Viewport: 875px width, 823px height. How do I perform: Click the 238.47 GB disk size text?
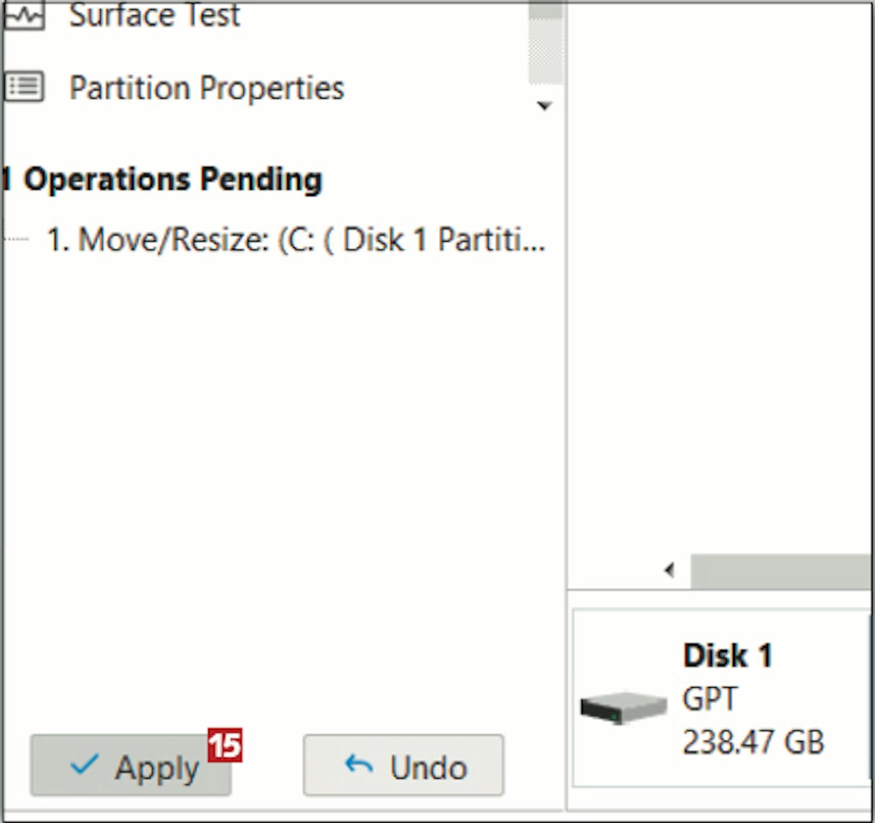[x=753, y=742]
